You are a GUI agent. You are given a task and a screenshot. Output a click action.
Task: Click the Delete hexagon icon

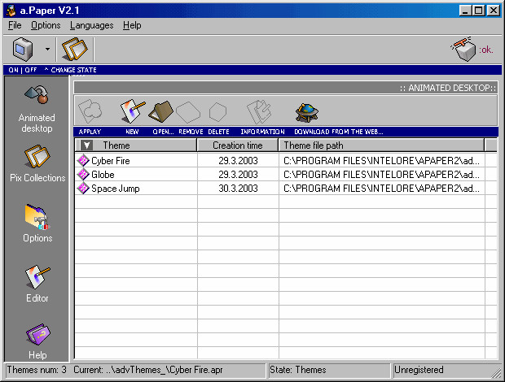(x=217, y=112)
